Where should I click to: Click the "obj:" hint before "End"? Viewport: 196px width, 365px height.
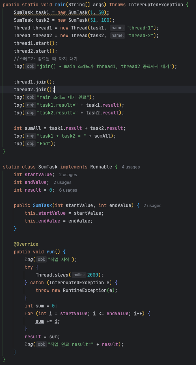coord(30,144)
